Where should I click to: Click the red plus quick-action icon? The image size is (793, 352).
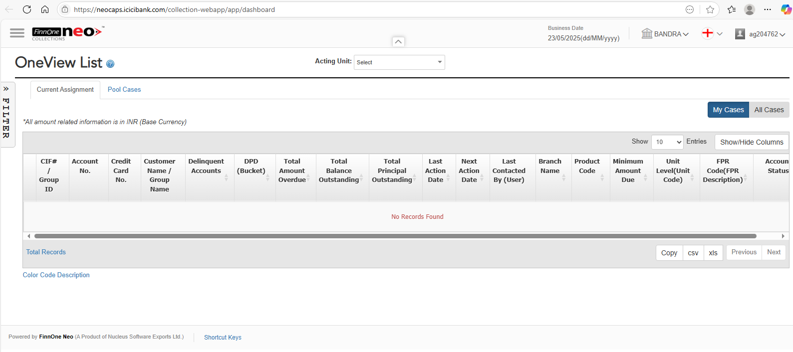click(x=707, y=33)
